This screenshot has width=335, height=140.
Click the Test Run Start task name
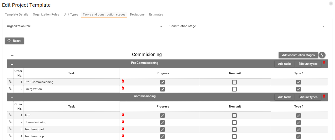pos(34,129)
